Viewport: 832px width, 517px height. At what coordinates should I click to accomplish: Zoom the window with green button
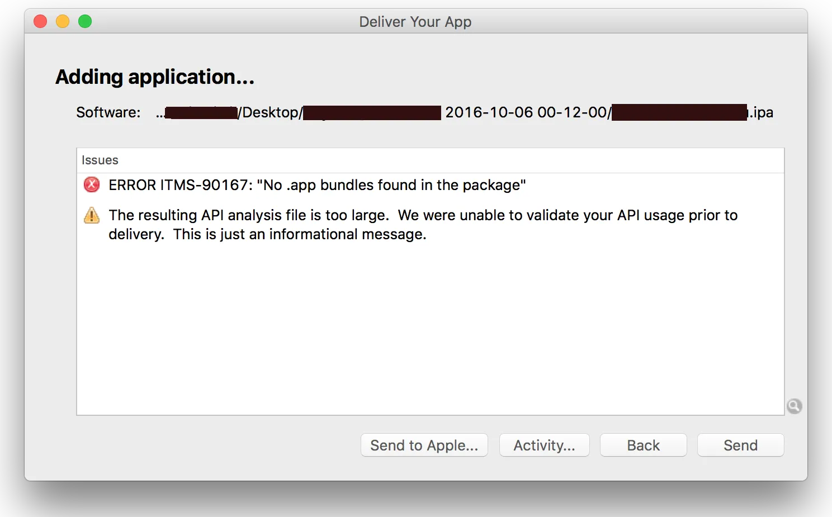pyautogui.click(x=85, y=22)
